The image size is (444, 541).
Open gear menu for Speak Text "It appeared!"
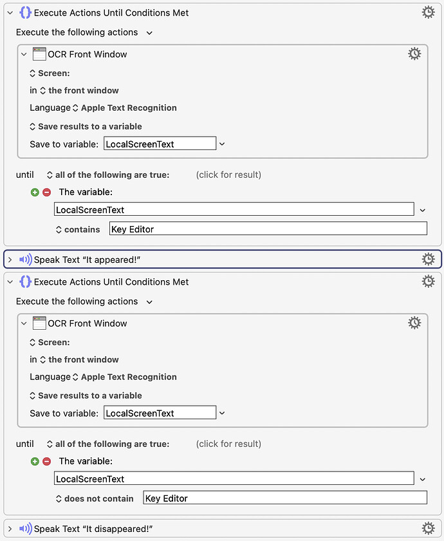(428, 259)
